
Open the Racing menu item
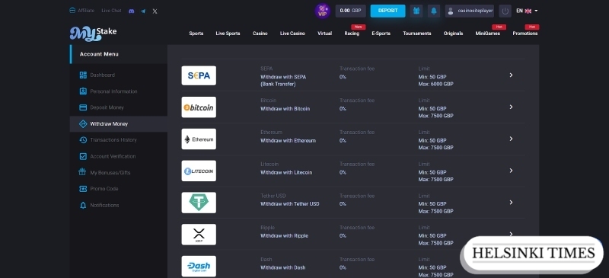[352, 34]
